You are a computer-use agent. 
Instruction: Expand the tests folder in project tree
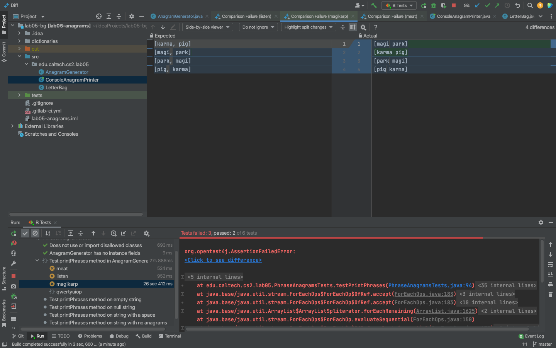tap(19, 95)
